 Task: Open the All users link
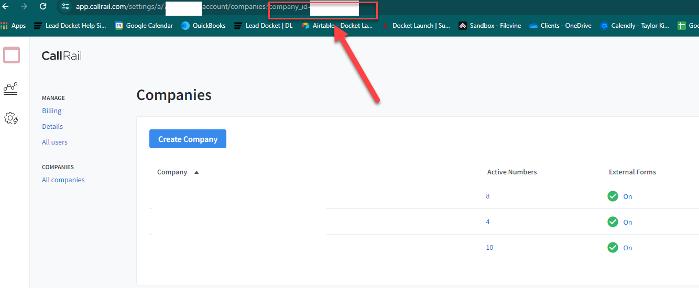(54, 142)
